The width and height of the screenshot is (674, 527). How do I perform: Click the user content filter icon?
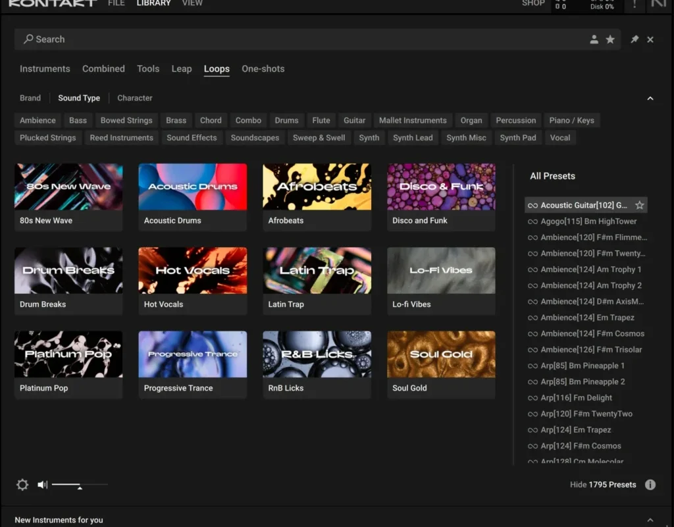click(x=594, y=40)
